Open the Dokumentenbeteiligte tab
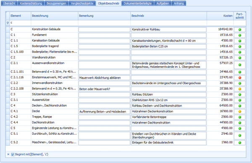Screen dimensions: 252x163 [138, 3]
